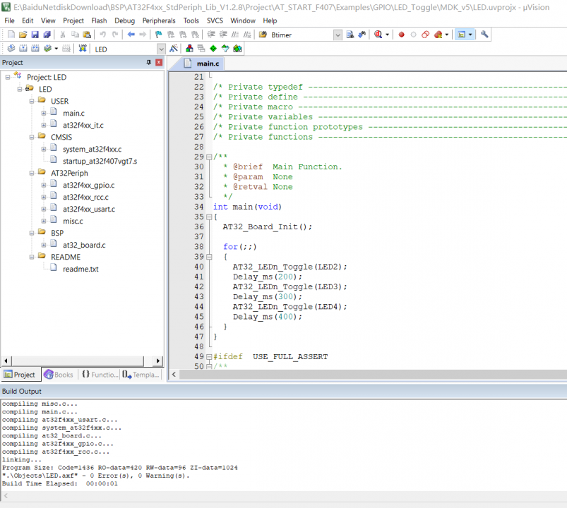567x508 pixels.
Task: Click the incremental find icon
Action: pyautogui.click(x=362, y=35)
